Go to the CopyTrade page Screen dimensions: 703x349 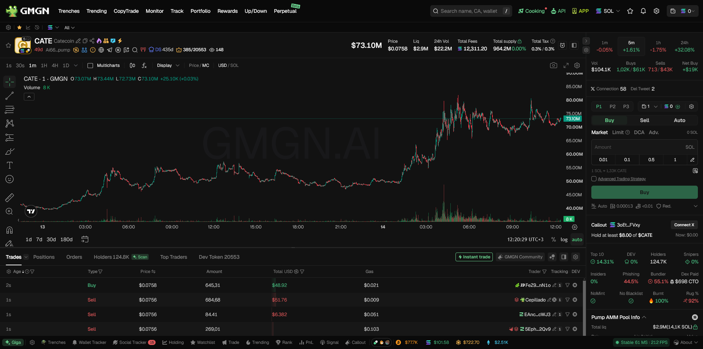(x=126, y=11)
